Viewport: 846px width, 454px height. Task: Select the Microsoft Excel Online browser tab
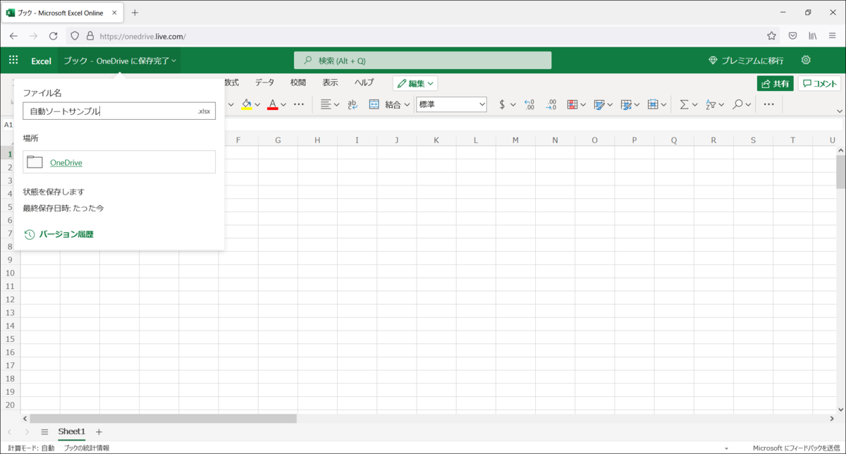(62, 13)
